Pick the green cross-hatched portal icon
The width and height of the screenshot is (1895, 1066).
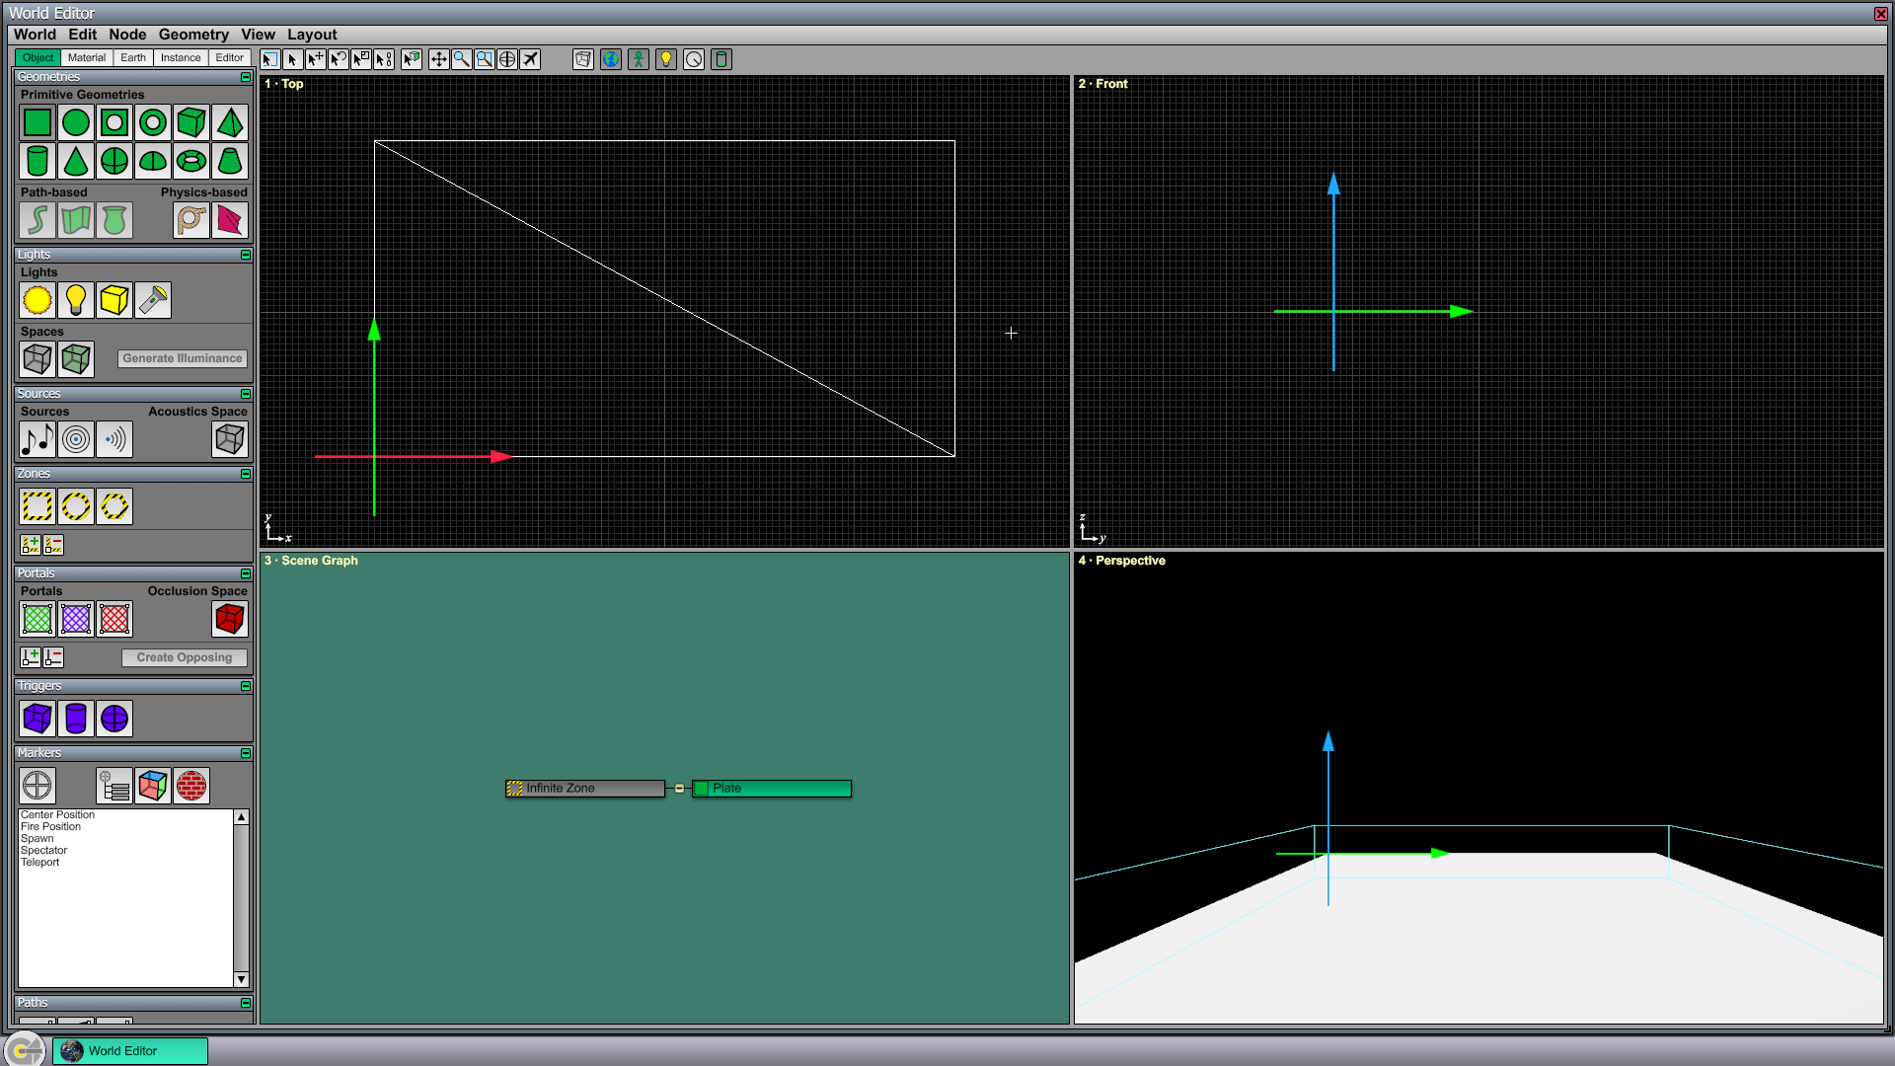38,619
